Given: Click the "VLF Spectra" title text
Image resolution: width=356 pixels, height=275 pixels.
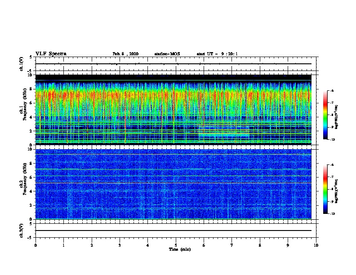Looking at the screenshot, I should pos(51,54).
